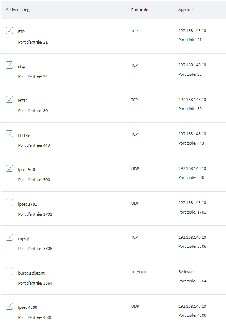226x329 pixels.
Task: Click the 'Protocole' column header
Action: (x=139, y=10)
